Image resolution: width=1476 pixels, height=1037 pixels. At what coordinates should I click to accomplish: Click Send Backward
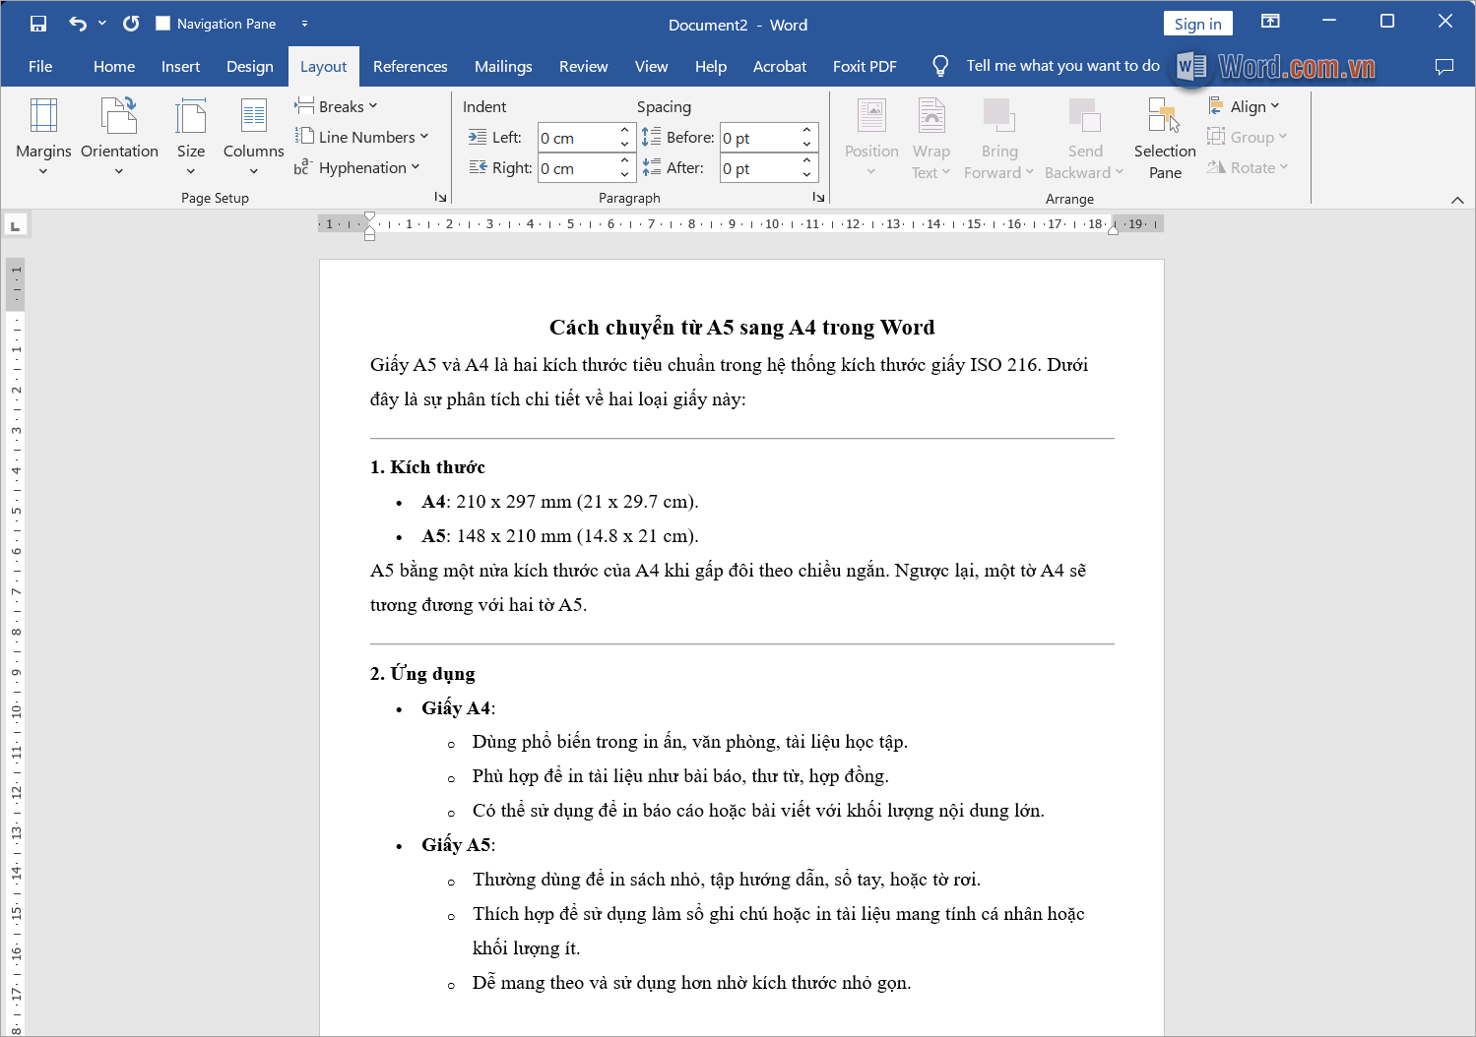[x=1084, y=138]
